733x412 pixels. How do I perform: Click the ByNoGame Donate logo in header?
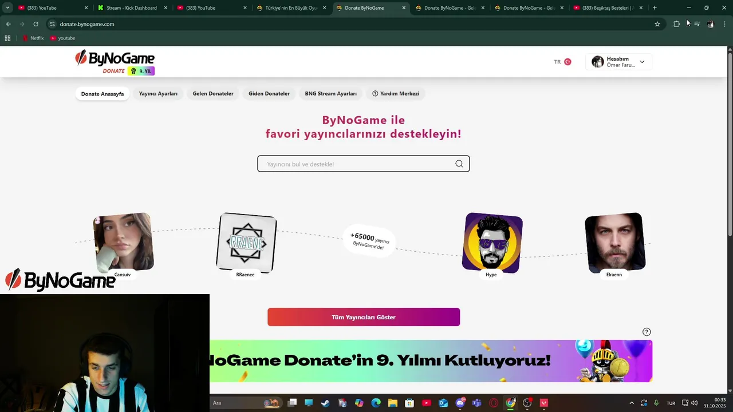click(115, 62)
